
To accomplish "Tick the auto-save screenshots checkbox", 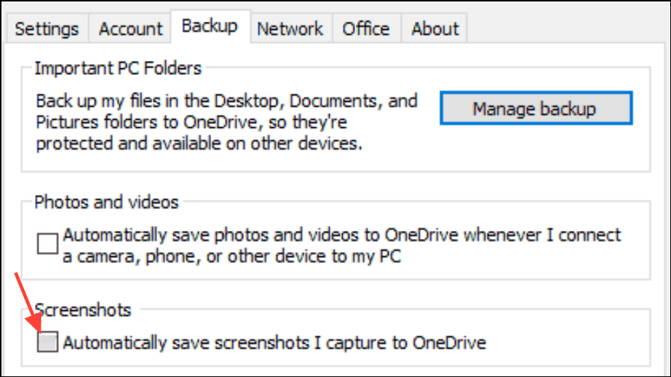I will (48, 342).
